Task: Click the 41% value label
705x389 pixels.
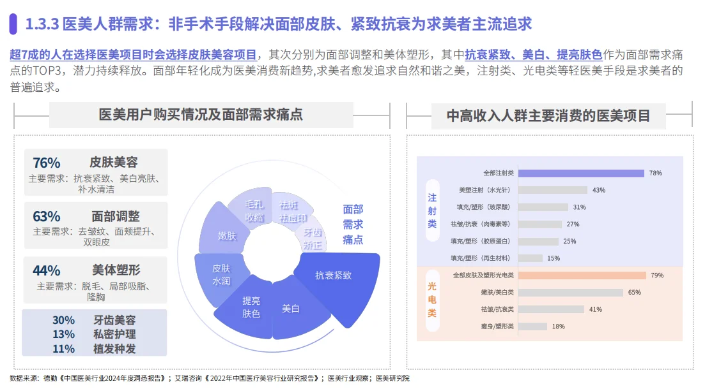Action: [595, 309]
